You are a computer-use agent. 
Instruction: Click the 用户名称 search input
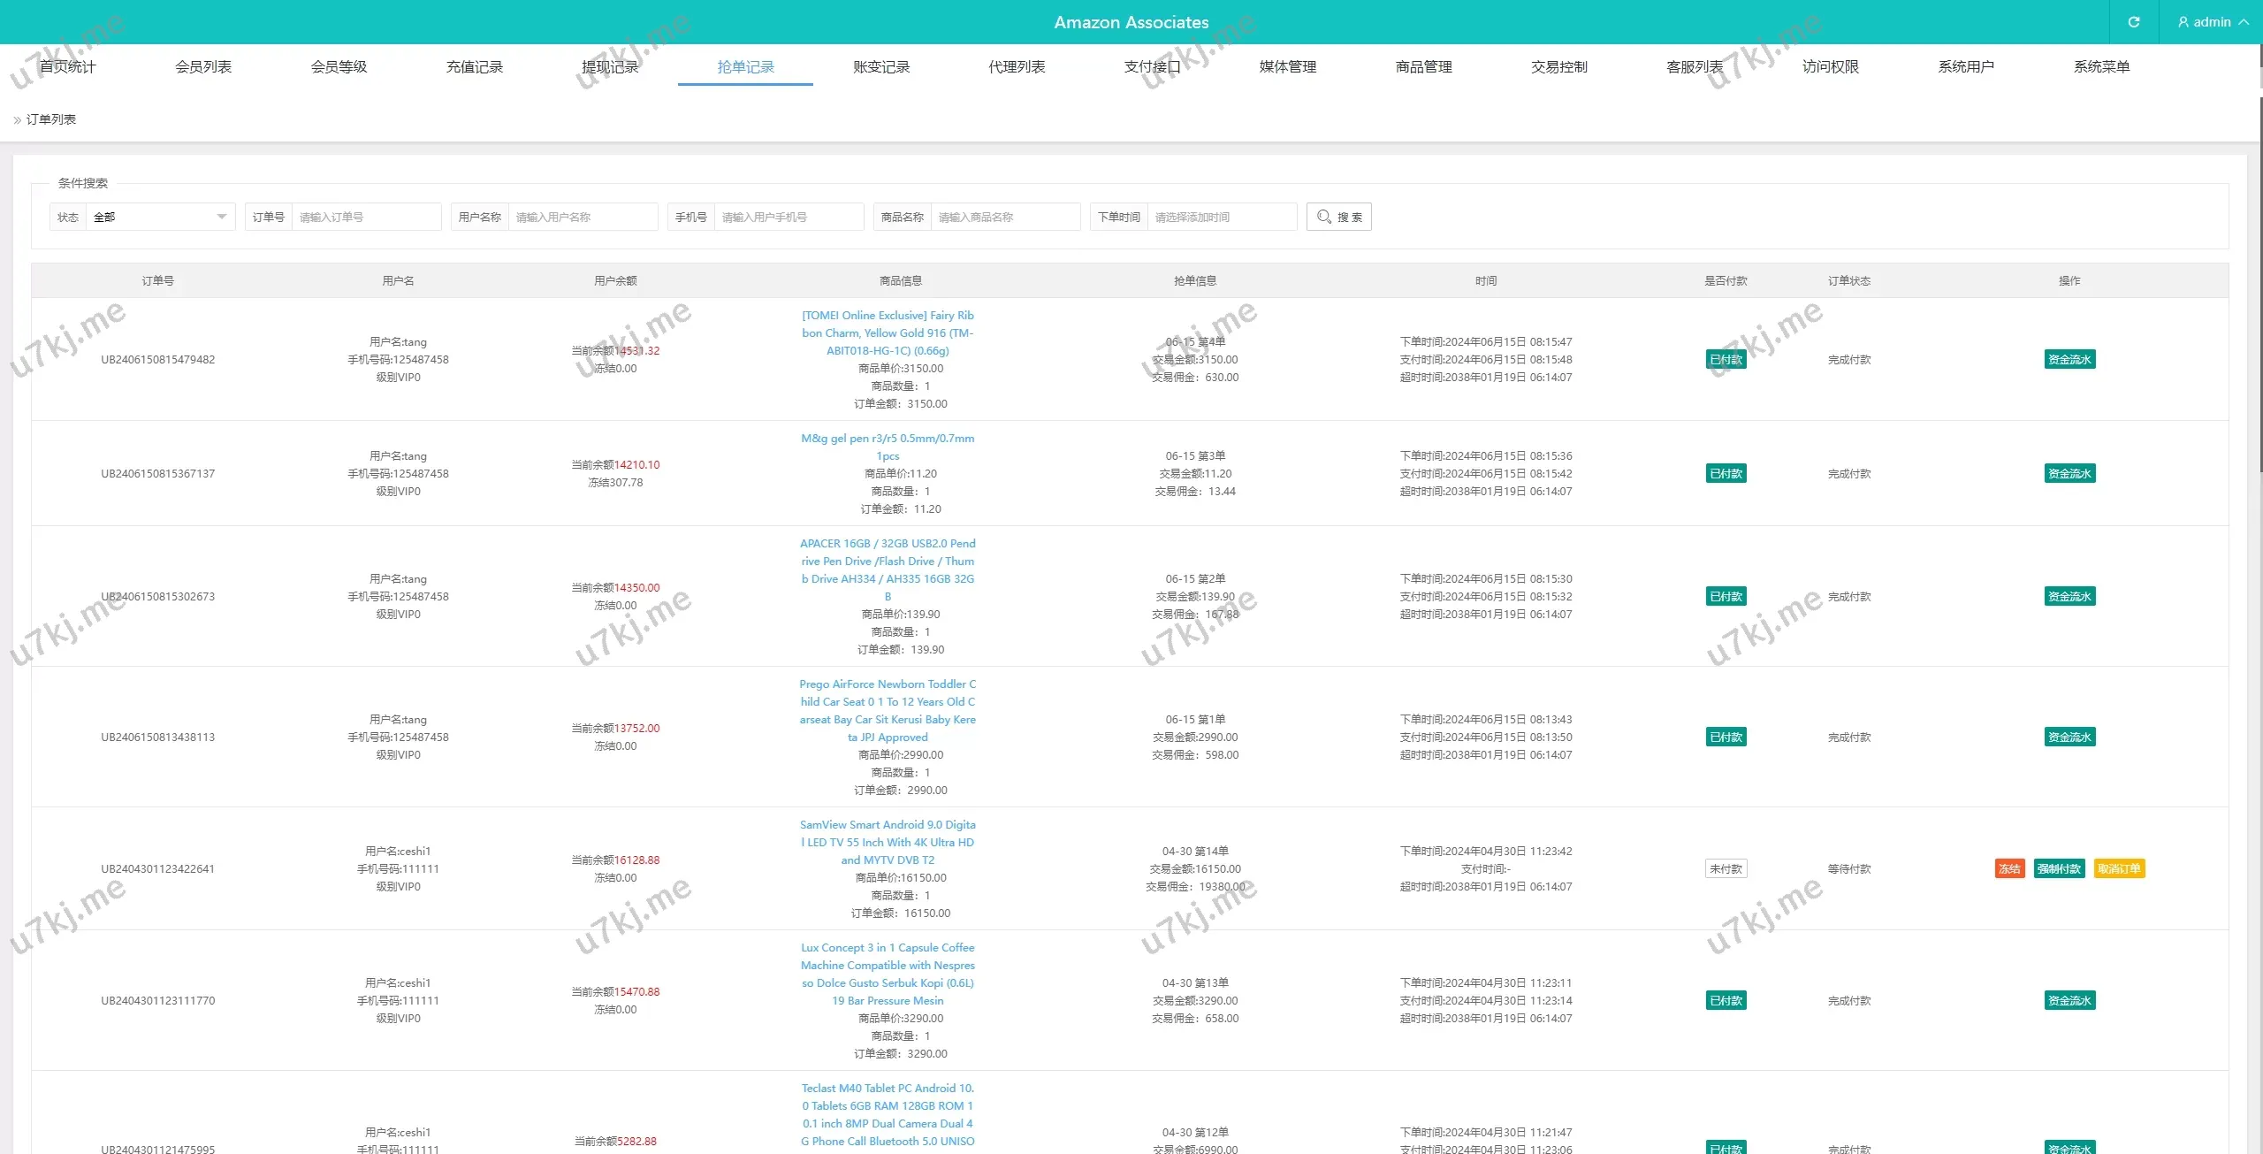(x=582, y=217)
